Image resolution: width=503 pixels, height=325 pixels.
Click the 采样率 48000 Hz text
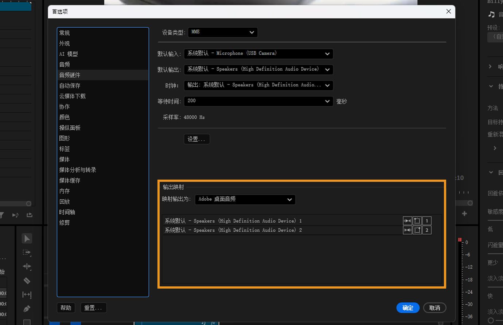(x=184, y=117)
